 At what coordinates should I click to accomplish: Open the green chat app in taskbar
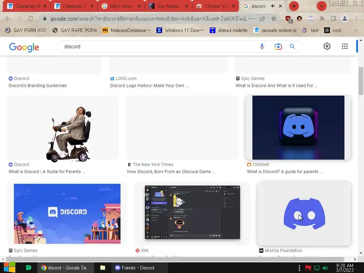pos(28,268)
